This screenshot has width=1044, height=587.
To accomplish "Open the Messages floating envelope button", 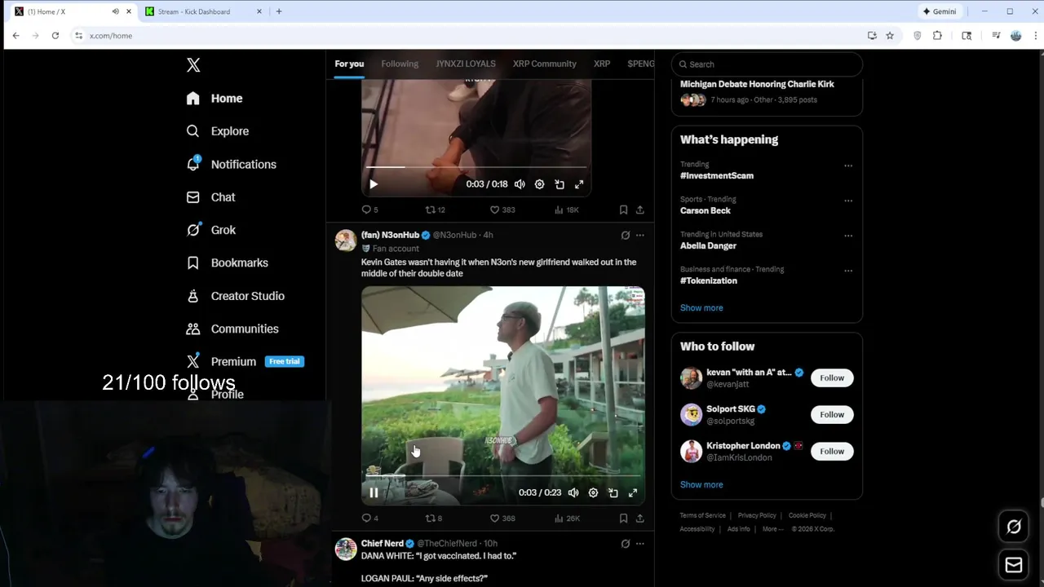I will pyautogui.click(x=1014, y=565).
